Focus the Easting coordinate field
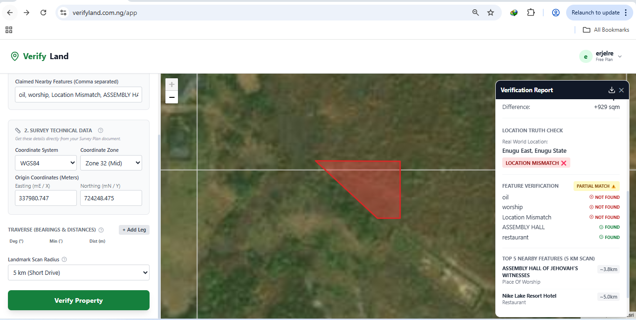The image size is (636, 320). [x=46, y=198]
